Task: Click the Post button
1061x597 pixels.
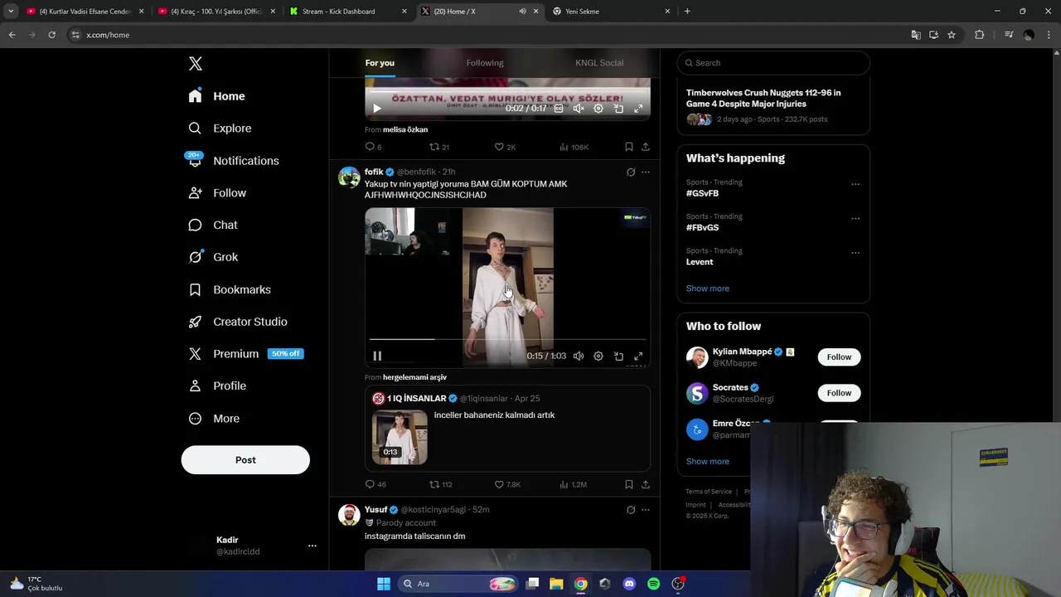Action: [245, 460]
